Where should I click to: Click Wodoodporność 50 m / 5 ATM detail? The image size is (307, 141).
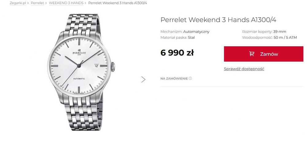(x=270, y=37)
